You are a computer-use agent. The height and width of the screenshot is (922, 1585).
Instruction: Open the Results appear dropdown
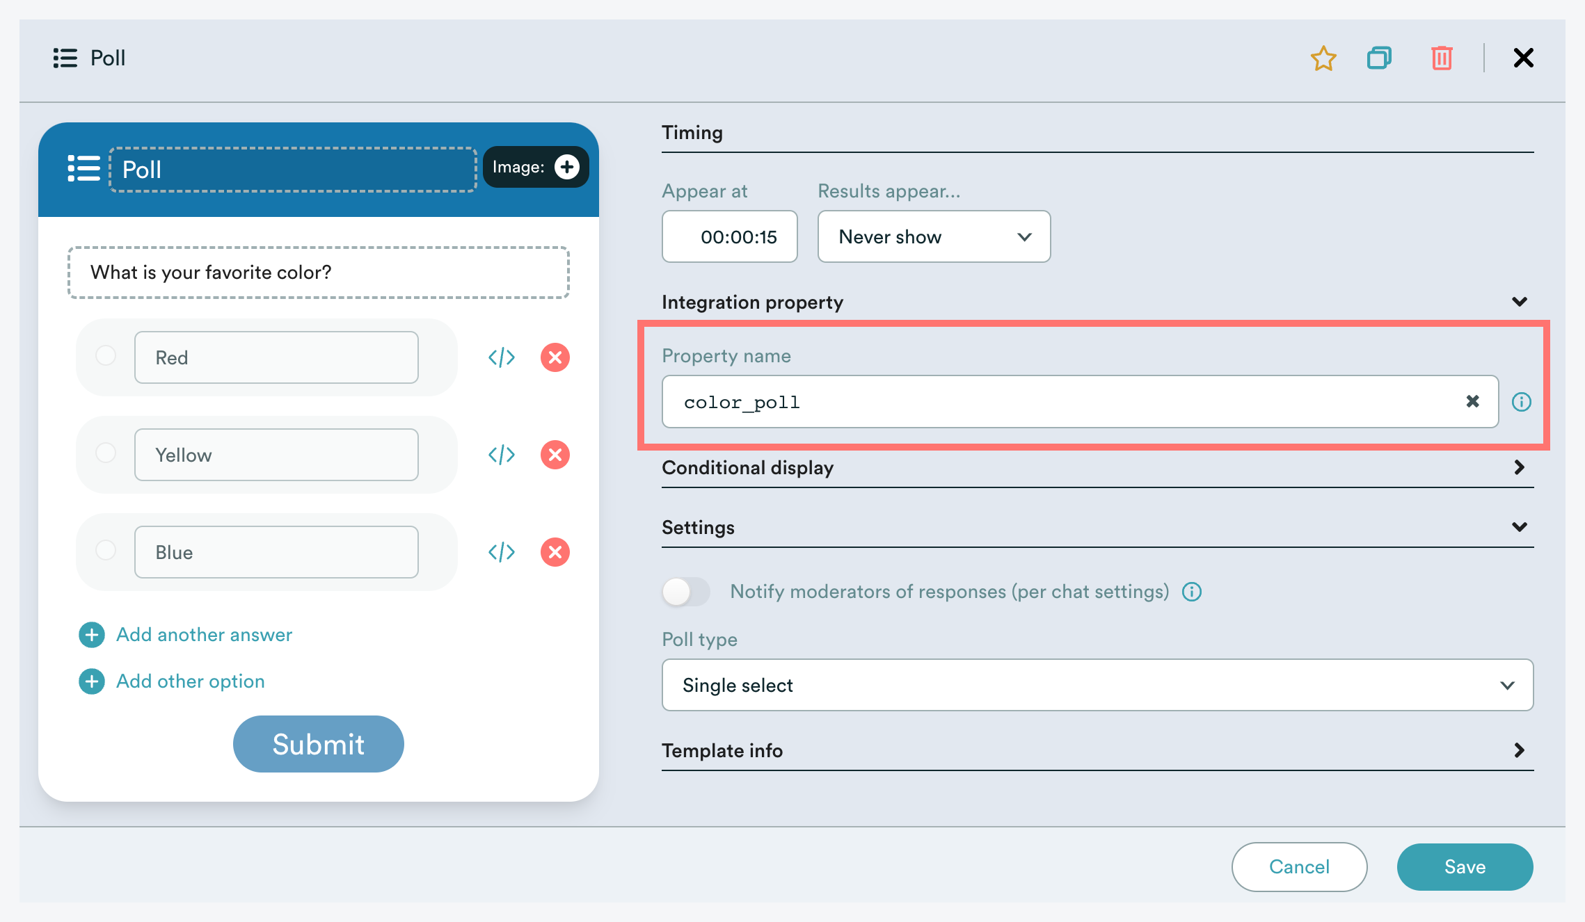(x=934, y=237)
